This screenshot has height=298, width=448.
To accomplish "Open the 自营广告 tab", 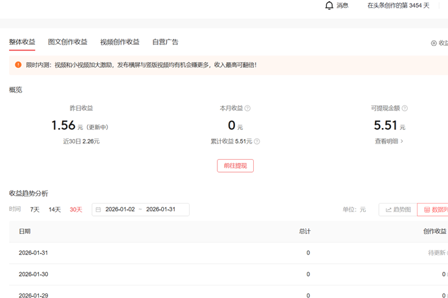I will click(165, 42).
